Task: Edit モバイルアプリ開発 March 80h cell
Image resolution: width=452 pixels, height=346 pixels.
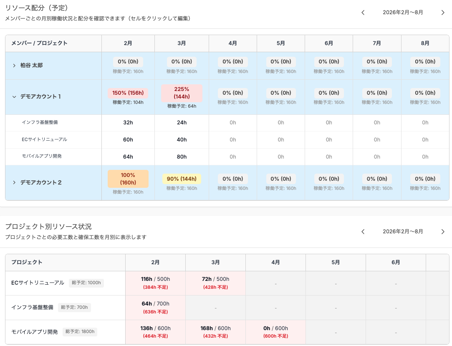Action: pyautogui.click(x=182, y=157)
